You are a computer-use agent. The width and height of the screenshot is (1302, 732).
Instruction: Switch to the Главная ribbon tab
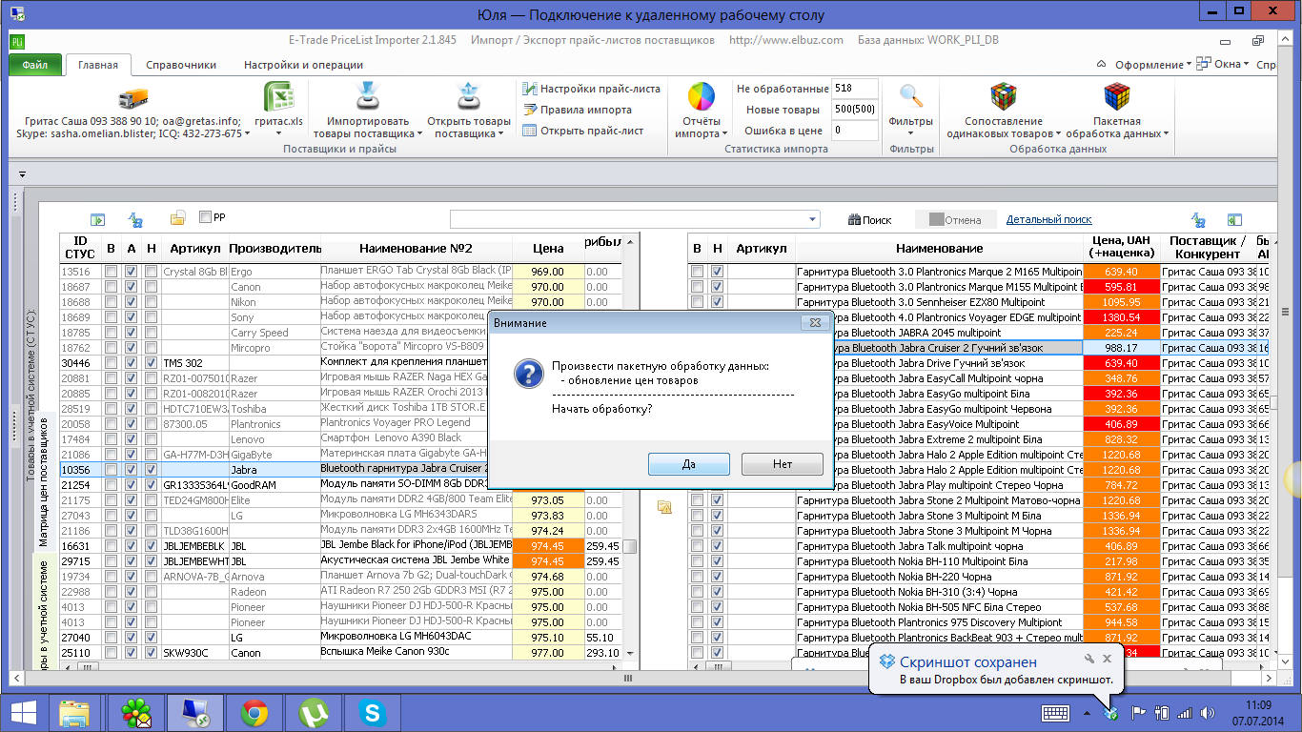point(98,65)
